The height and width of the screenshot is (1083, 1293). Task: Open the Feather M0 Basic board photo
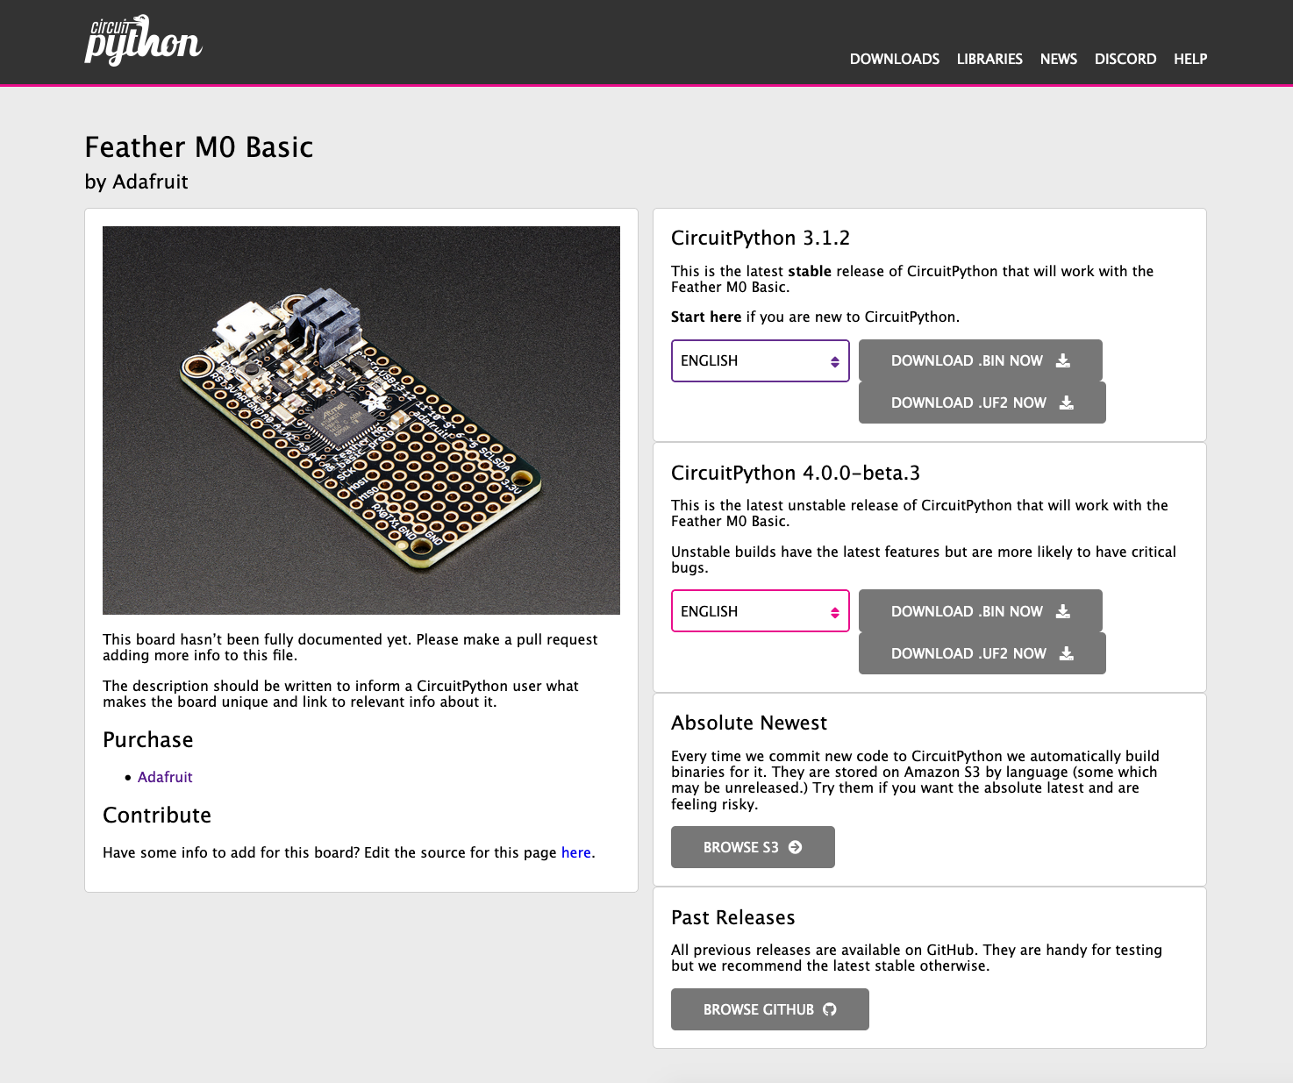click(361, 420)
